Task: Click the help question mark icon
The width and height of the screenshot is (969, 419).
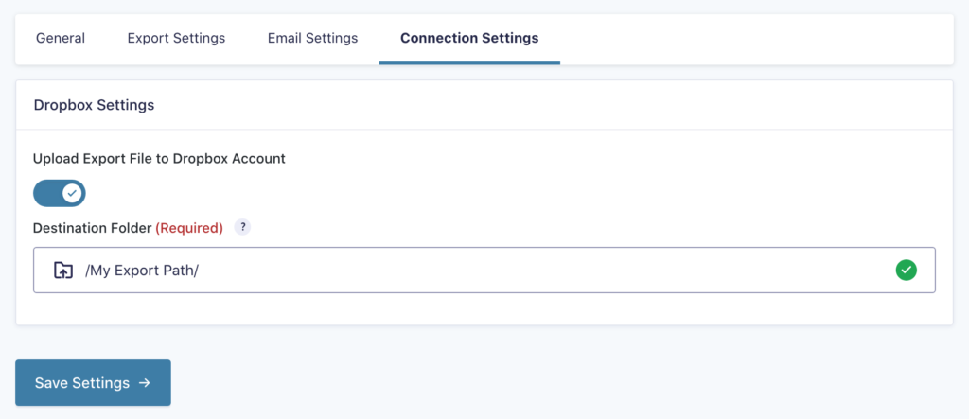Action: point(243,227)
